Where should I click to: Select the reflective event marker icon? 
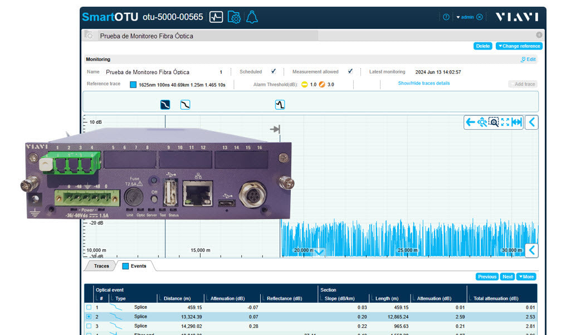point(280,104)
